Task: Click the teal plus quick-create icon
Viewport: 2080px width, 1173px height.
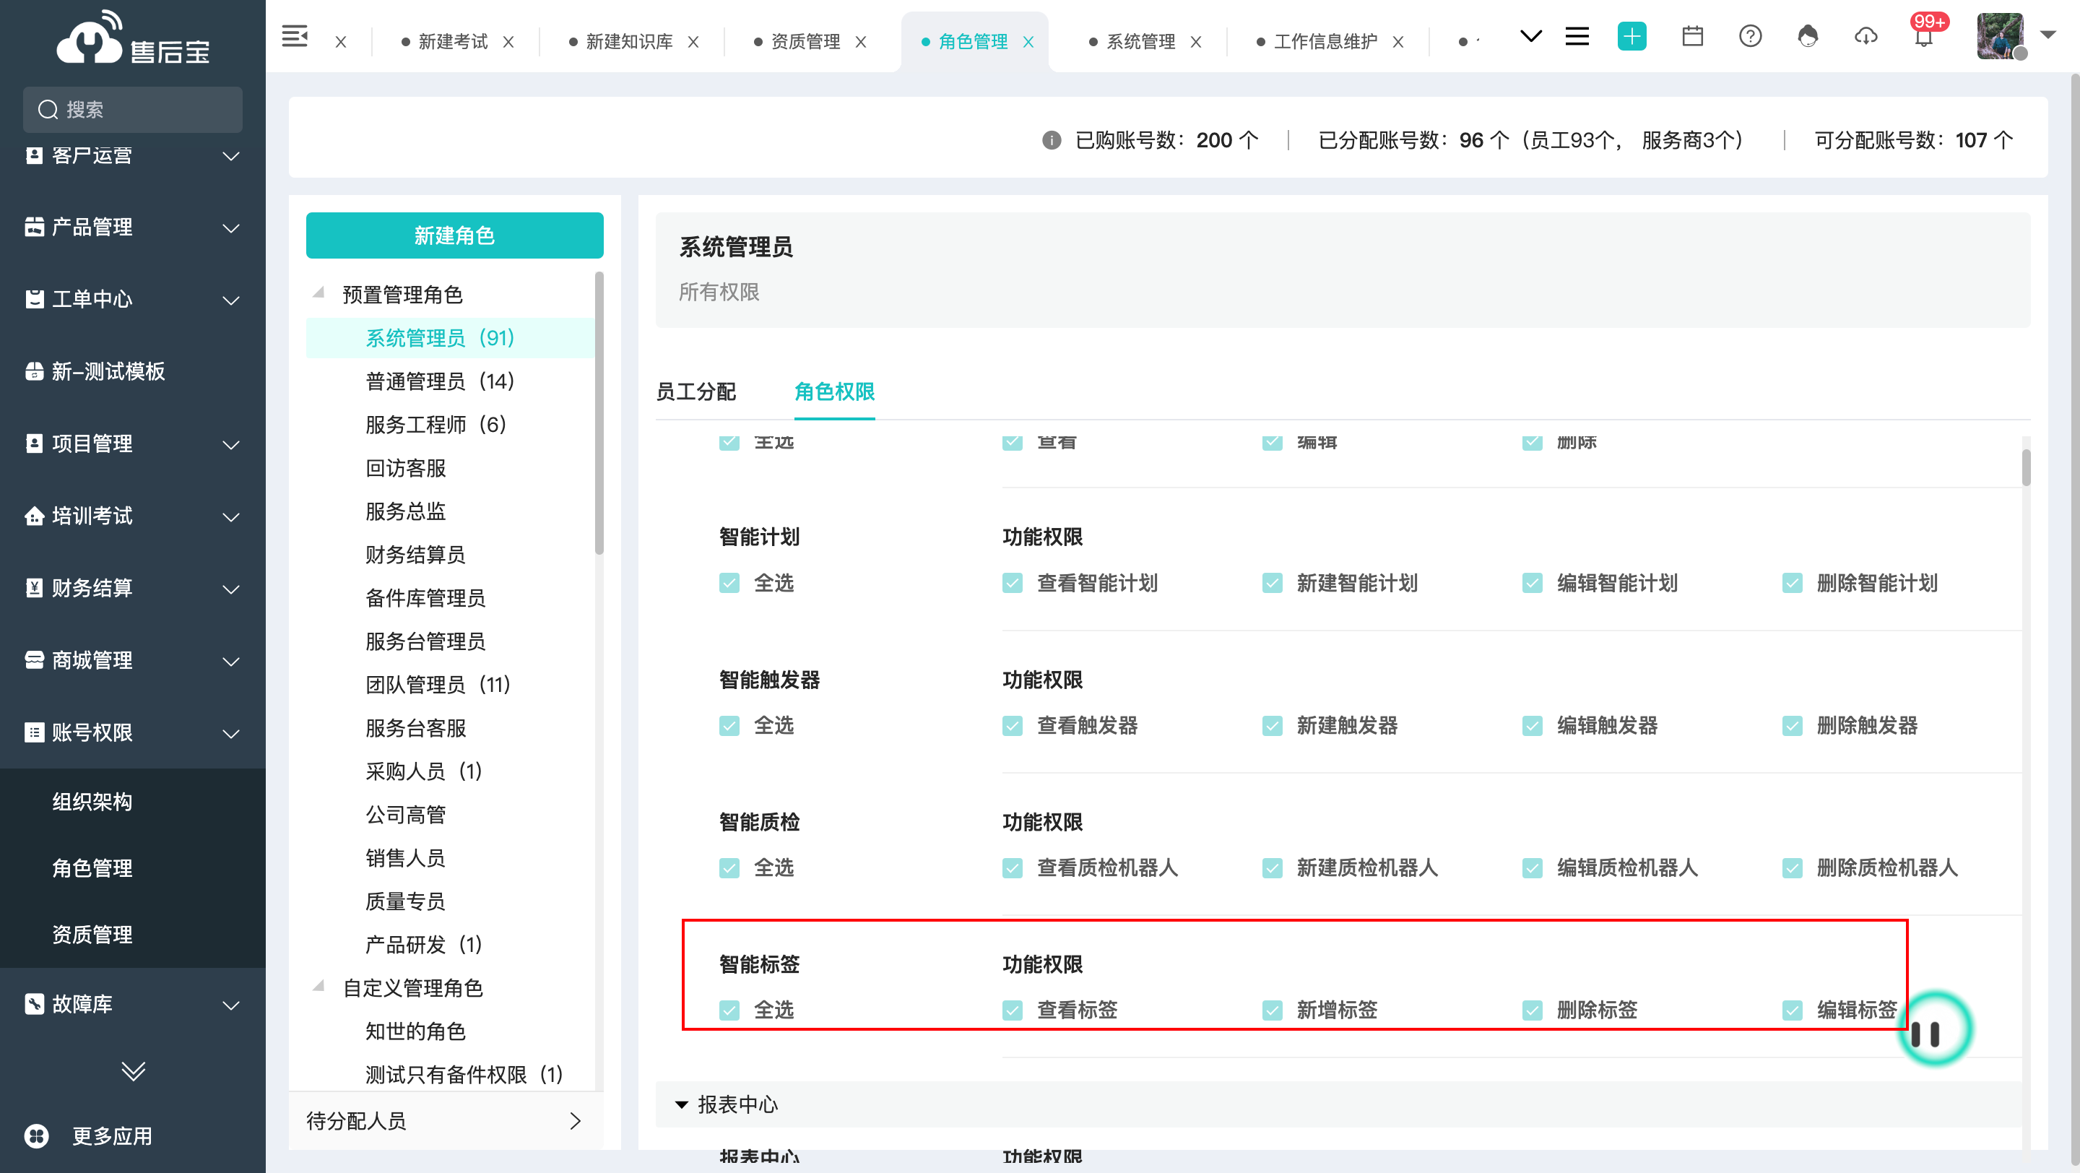Action: [1632, 36]
